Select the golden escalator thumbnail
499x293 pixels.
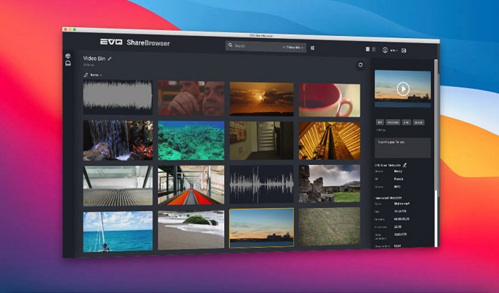330,141
